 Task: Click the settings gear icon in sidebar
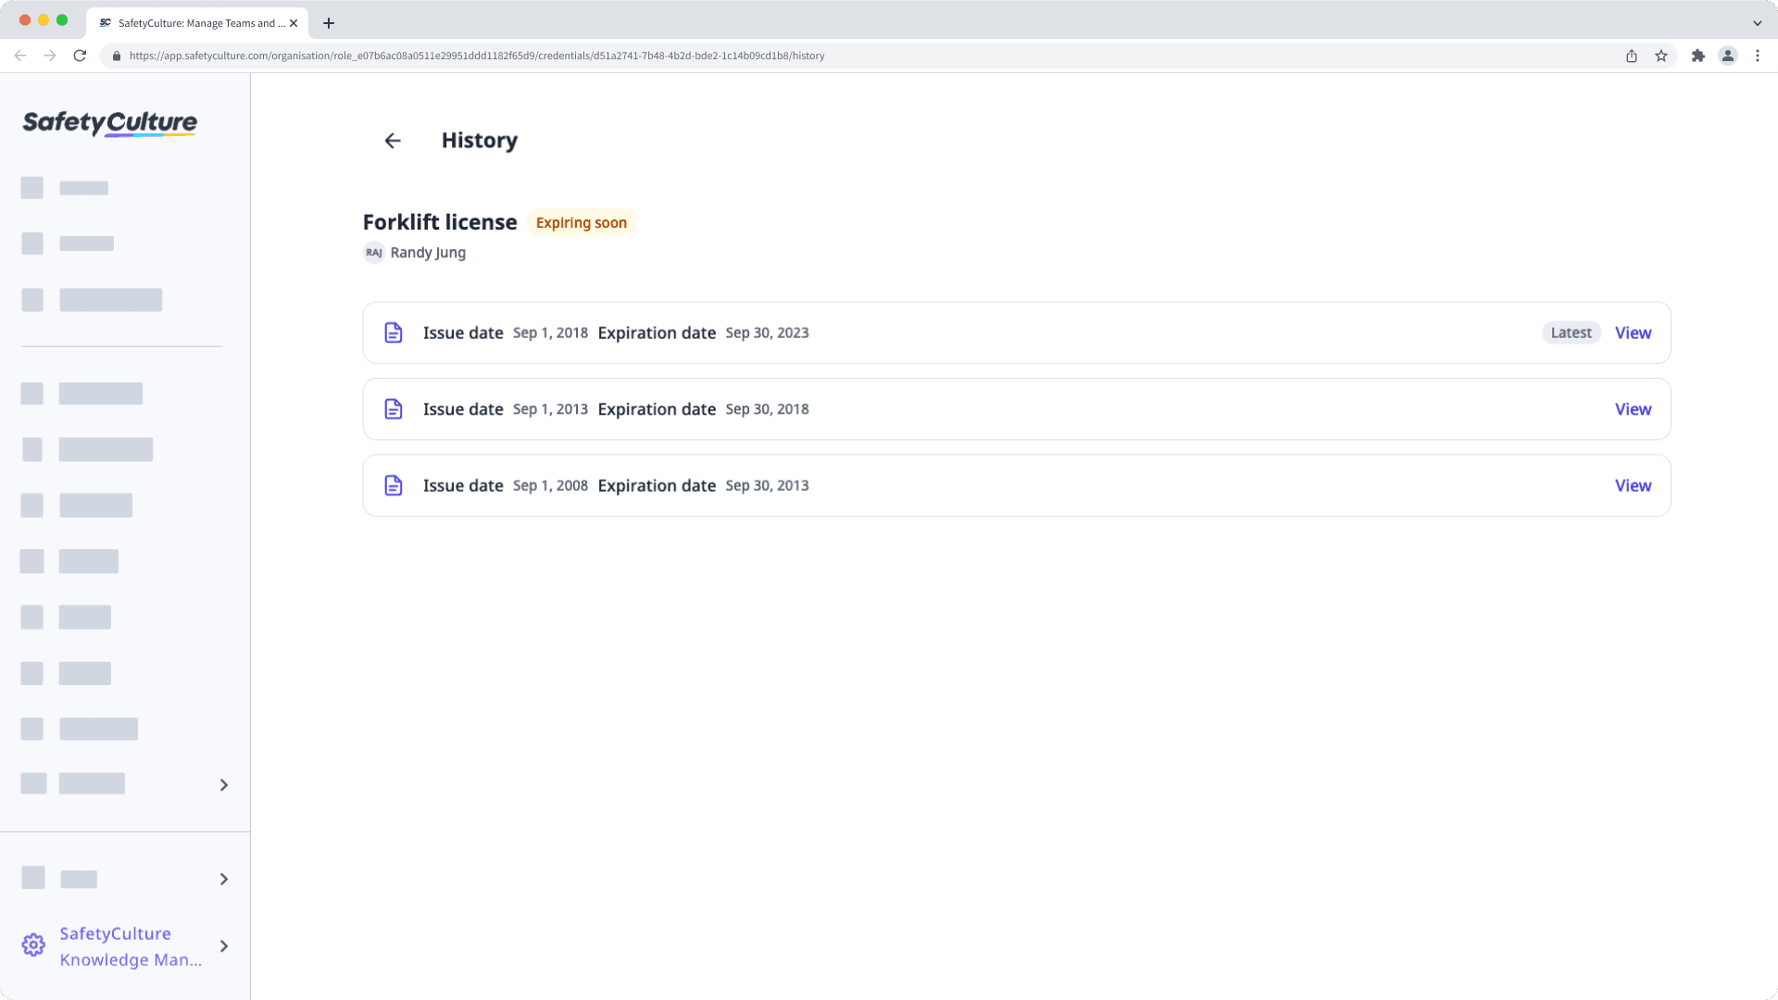pyautogui.click(x=33, y=945)
